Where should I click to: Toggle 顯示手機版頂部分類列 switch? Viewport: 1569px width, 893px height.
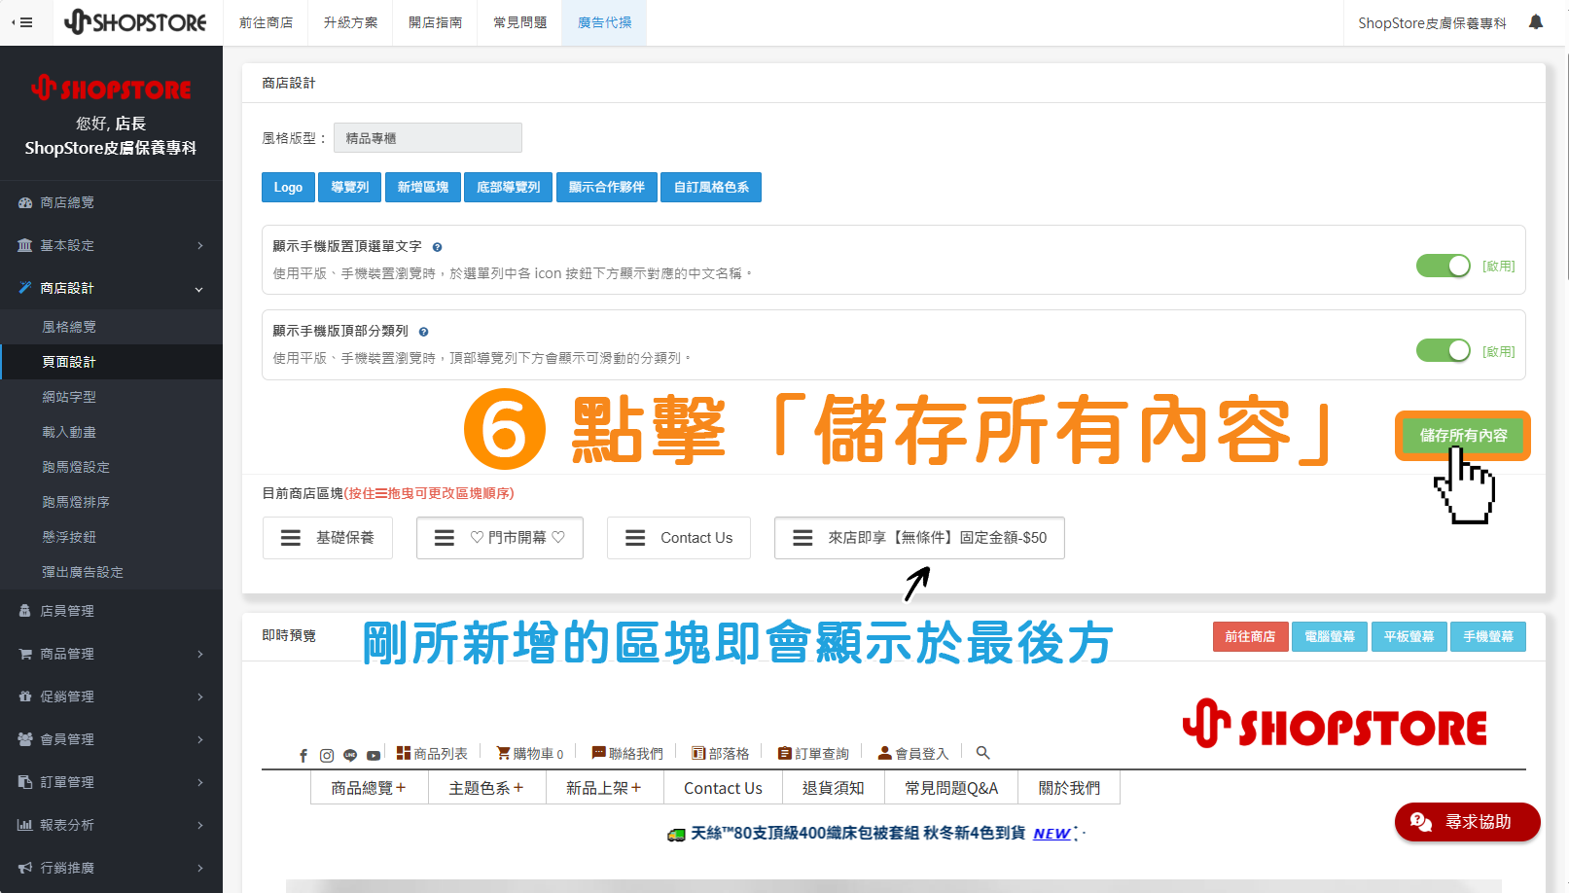1444,350
